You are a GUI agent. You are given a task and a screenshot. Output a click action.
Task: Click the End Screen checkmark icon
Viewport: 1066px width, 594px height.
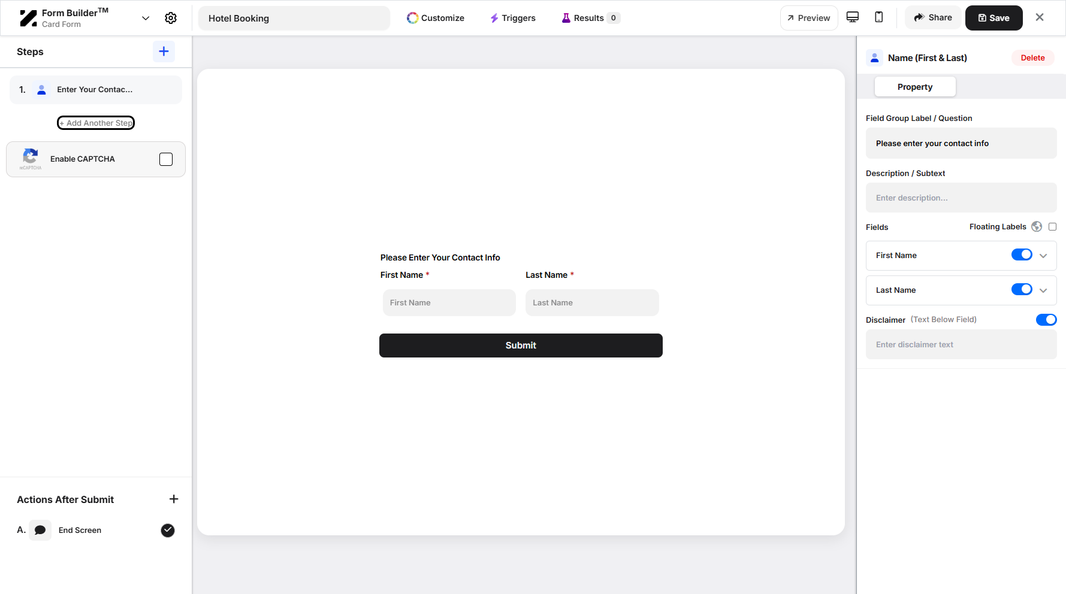pyautogui.click(x=168, y=530)
